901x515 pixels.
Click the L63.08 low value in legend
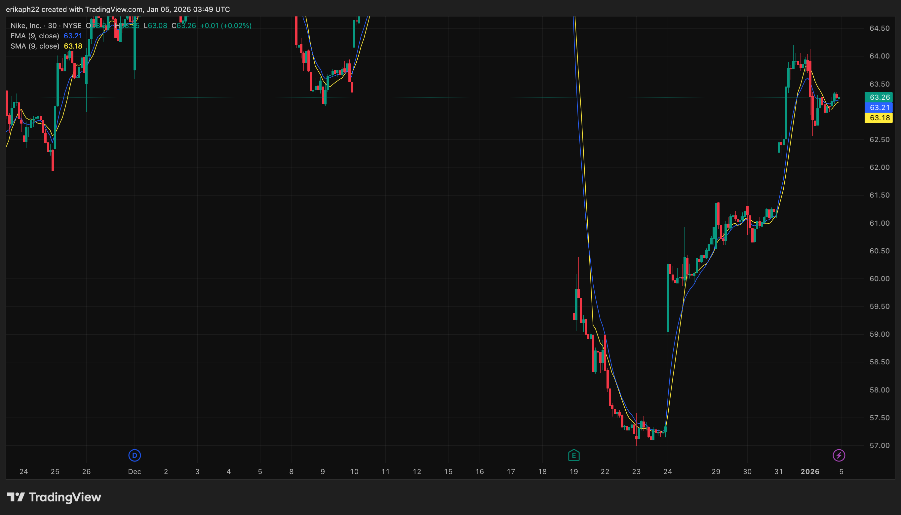[155, 25]
